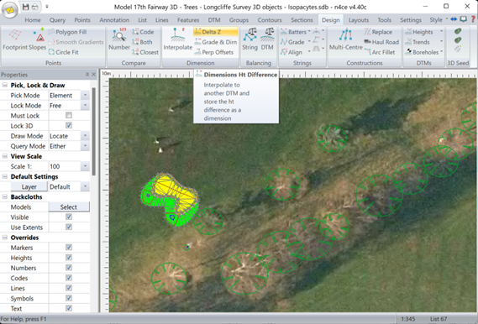Toggle Backcloths Visible checkbox
Image resolution: width=478 pixels, height=324 pixels.
coord(69,217)
